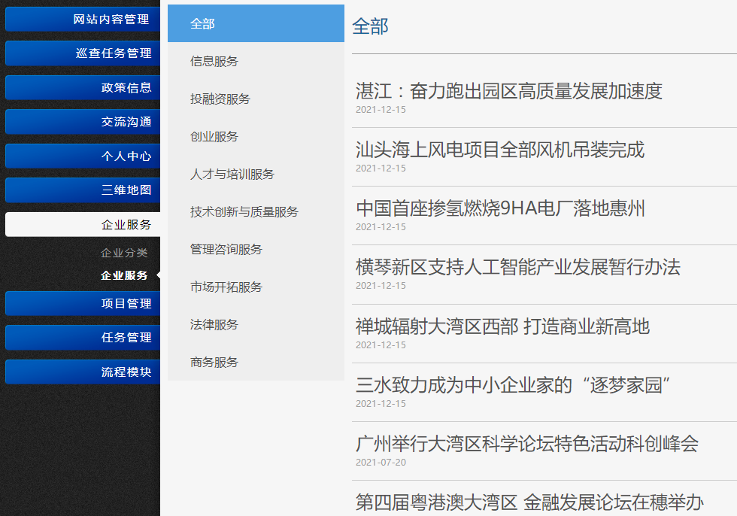Click date under 横琴新区 article

[381, 286]
